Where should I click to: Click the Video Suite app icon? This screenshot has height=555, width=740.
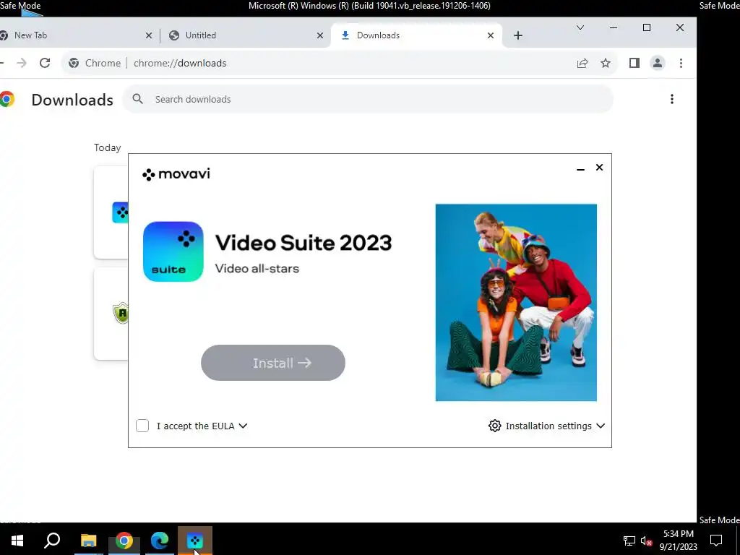click(173, 251)
